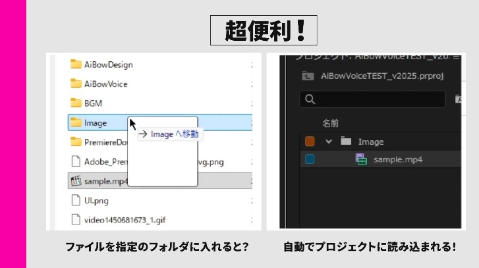Select the sample.mp4 clip icon in the Project panel
This screenshot has width=479, height=268.
tap(361, 159)
